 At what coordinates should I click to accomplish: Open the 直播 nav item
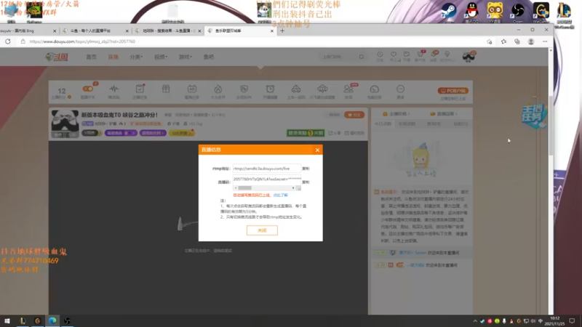click(113, 57)
